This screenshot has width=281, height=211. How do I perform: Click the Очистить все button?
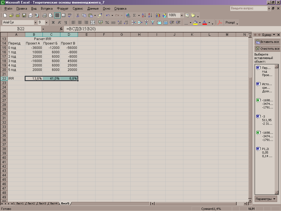(x=267, y=49)
